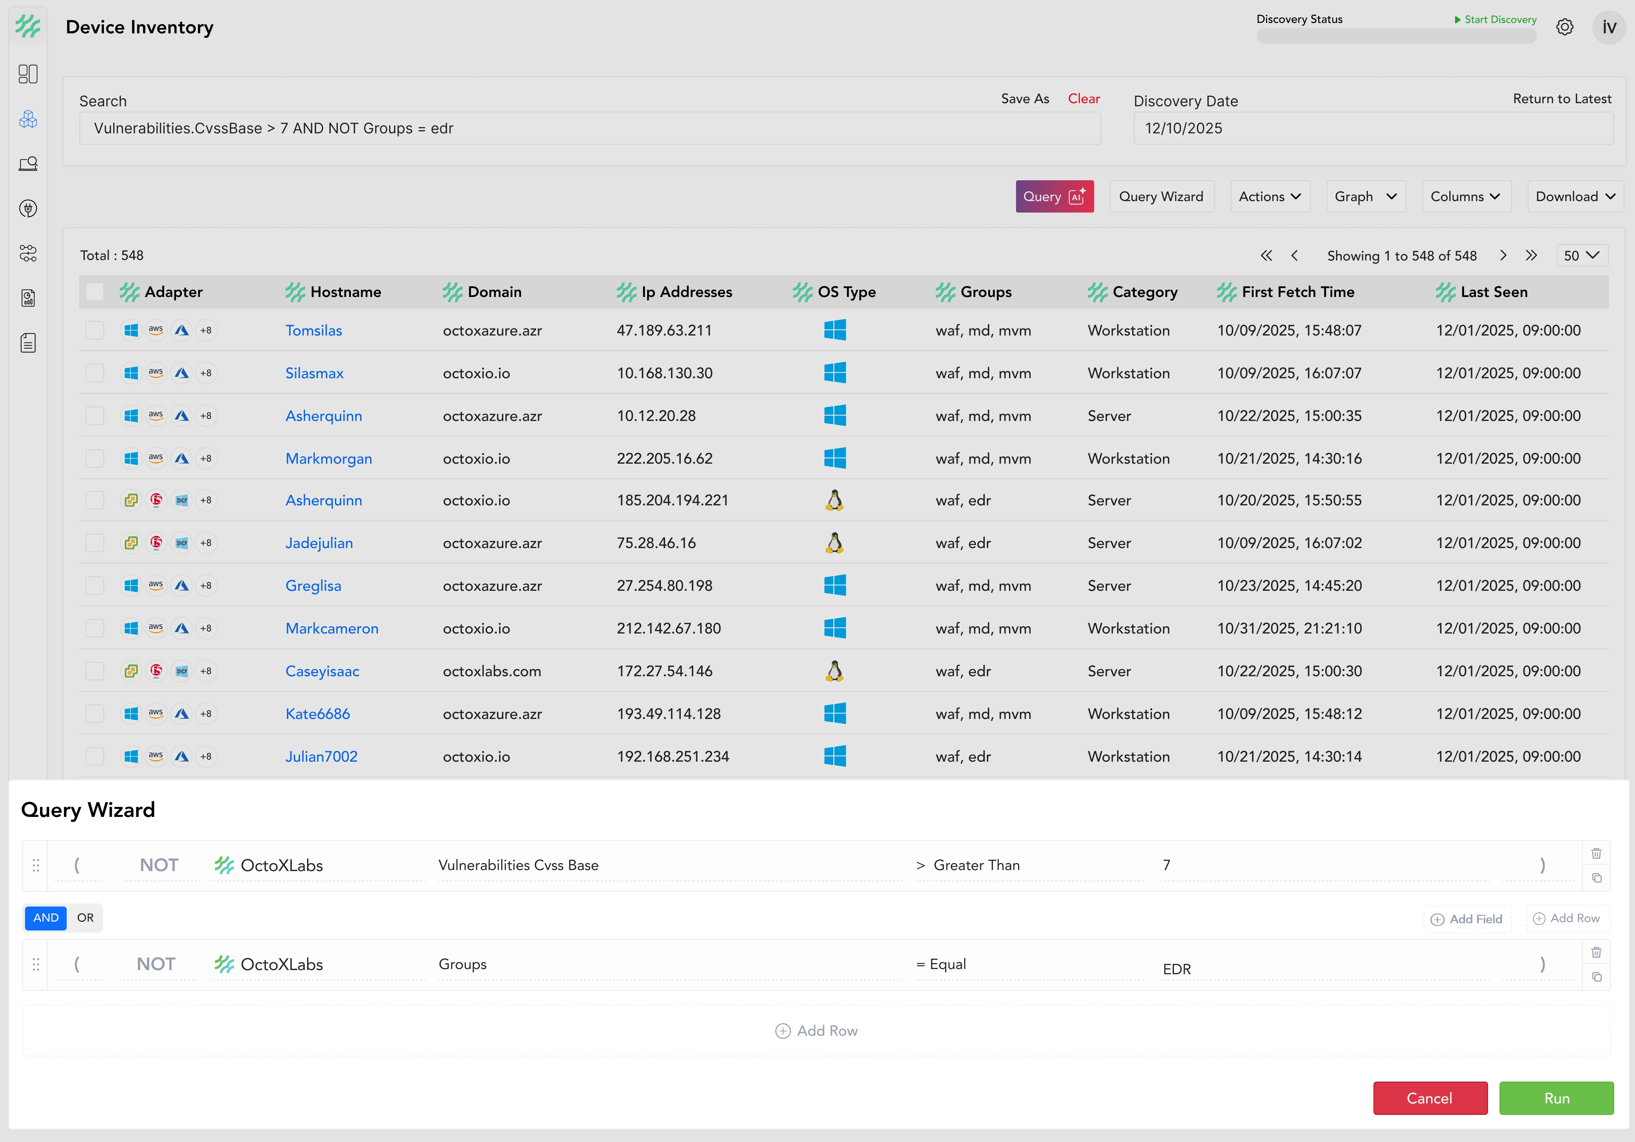The height and width of the screenshot is (1142, 1635).
Task: Click the +8 adapters badge for Tomsilas
Action: coord(206,330)
